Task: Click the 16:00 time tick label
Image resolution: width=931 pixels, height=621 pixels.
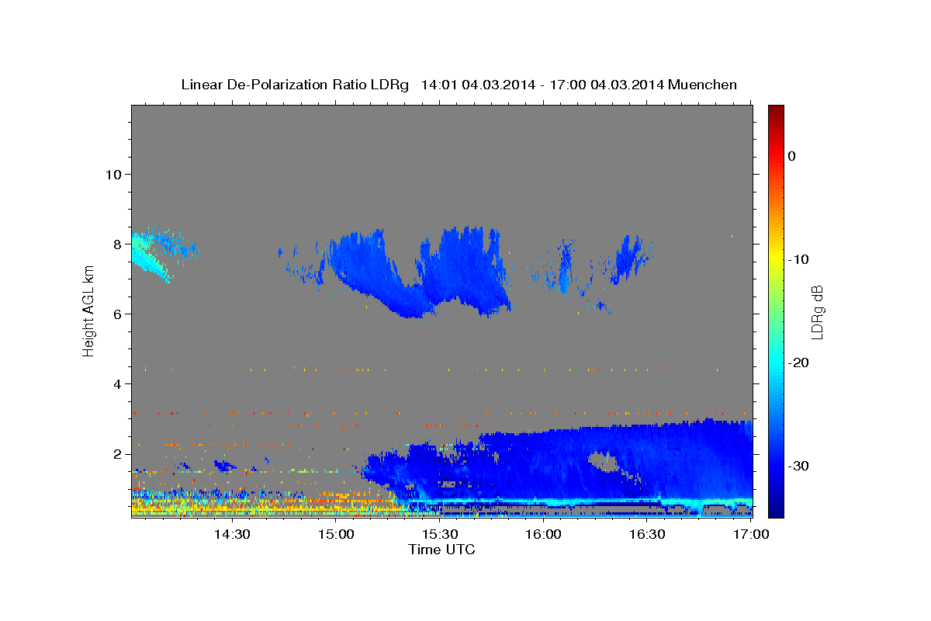Action: coord(543,535)
